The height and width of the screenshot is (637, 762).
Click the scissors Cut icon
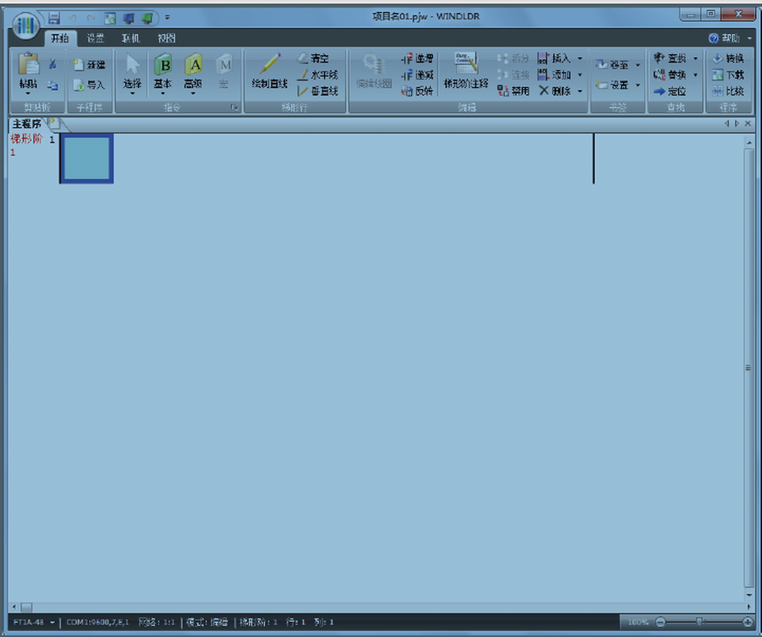point(53,64)
